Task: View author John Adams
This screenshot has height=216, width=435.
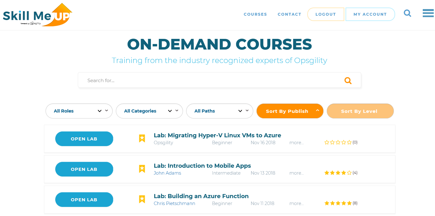Action: (x=167, y=173)
